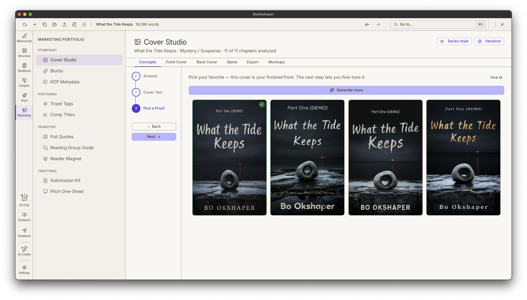Switch to the Front Cover tab
The width and height of the screenshot is (527, 300).
point(176,62)
